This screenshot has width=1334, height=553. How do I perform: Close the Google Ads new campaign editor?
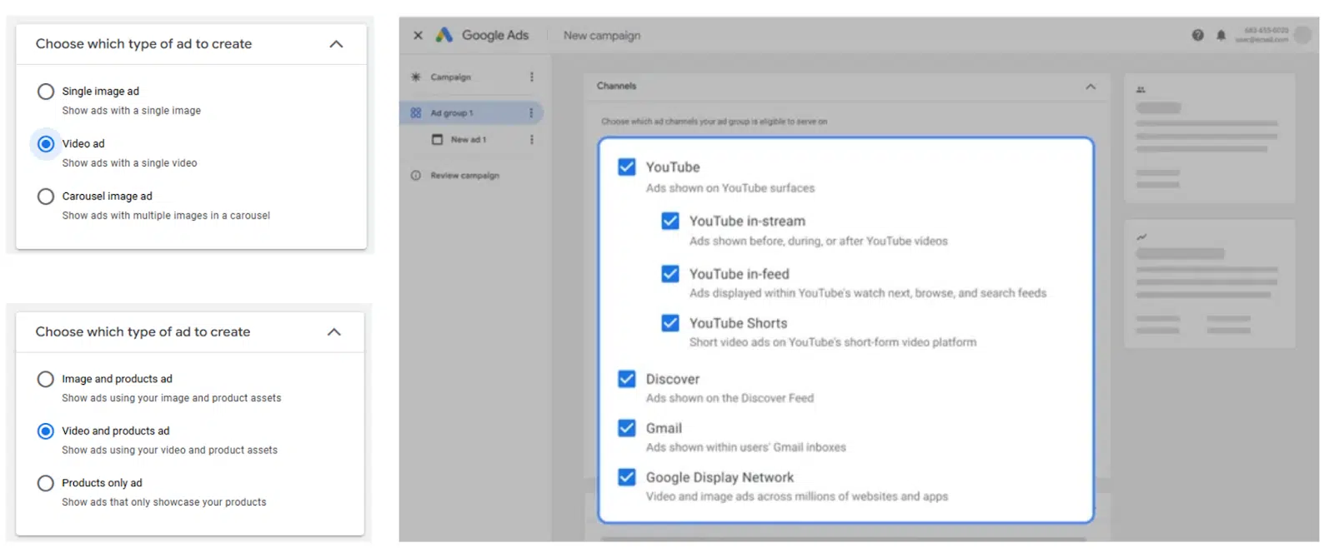coord(418,35)
